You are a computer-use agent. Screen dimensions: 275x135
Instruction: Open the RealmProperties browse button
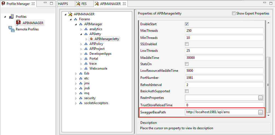pos(260,98)
